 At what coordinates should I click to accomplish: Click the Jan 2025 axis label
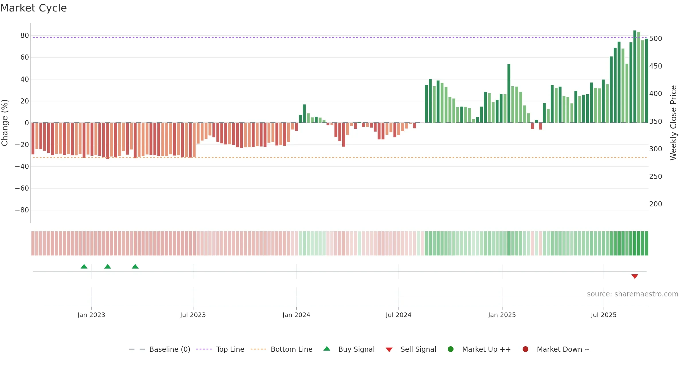click(502, 315)
